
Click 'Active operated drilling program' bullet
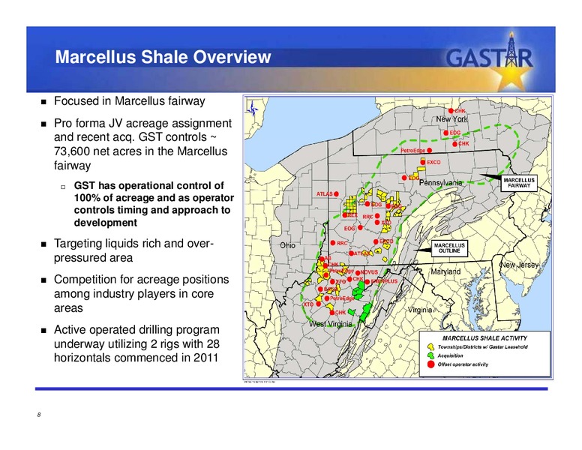point(137,343)
